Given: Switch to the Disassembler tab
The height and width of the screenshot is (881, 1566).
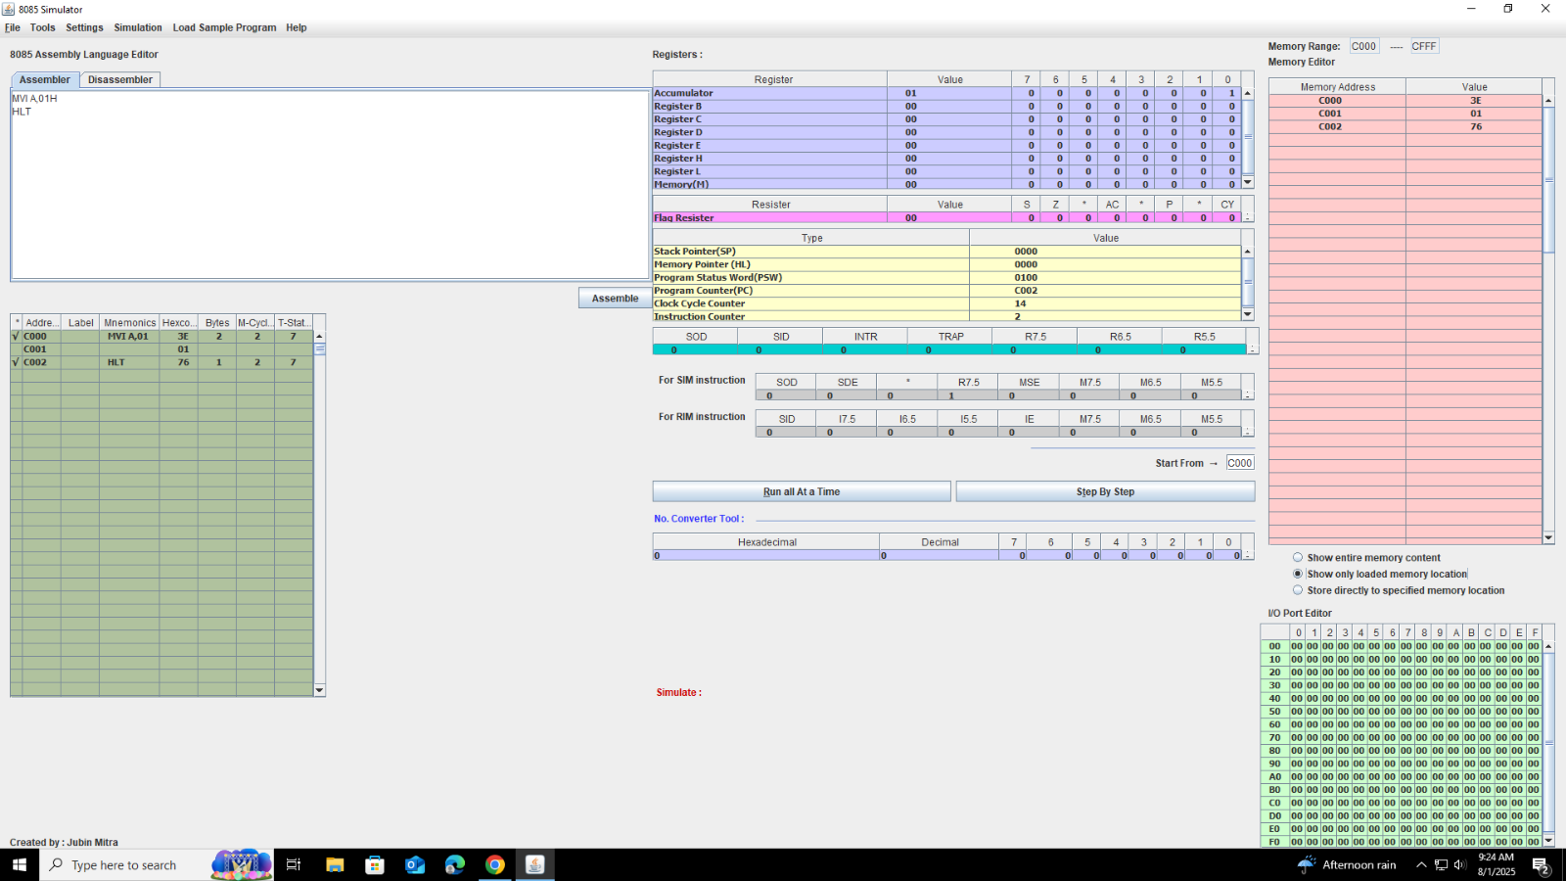Looking at the screenshot, I should 120,79.
